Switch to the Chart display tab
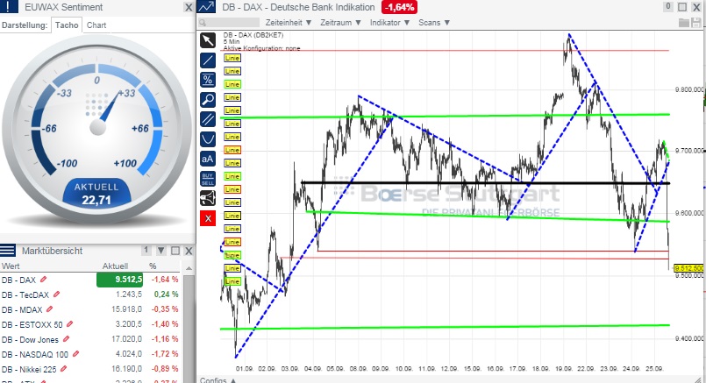Viewport: 706px width, 383px height. point(96,25)
